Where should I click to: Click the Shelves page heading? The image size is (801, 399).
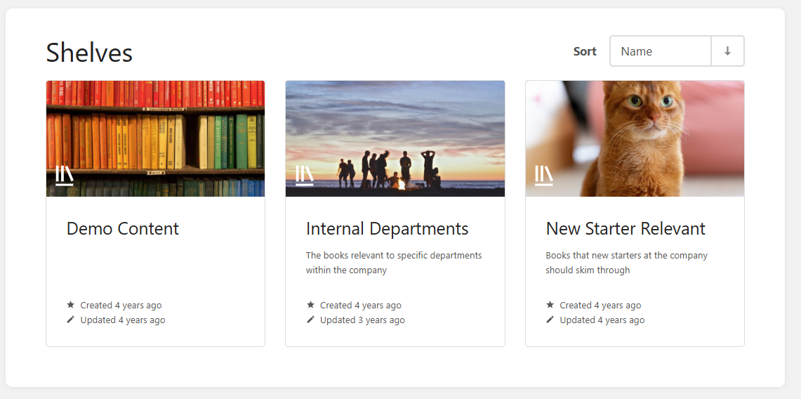point(89,53)
